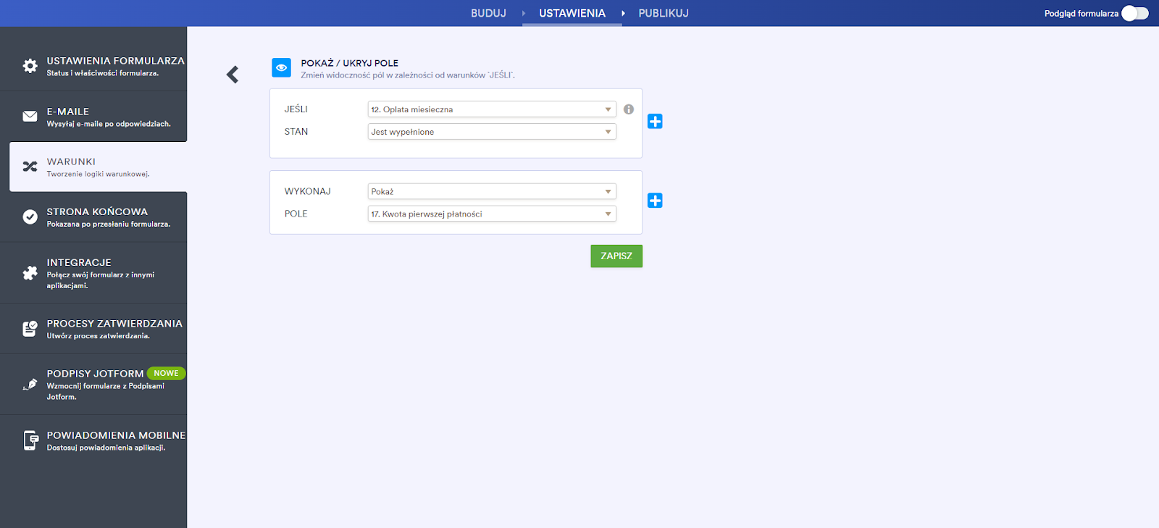The width and height of the screenshot is (1159, 528).
Task: Add another Wykonaj action with plus icon
Action: [655, 201]
